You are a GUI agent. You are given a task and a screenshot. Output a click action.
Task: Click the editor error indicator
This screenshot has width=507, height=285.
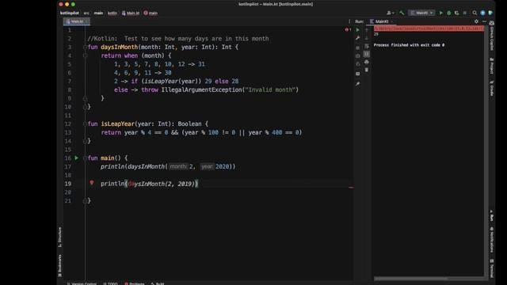[x=348, y=30]
